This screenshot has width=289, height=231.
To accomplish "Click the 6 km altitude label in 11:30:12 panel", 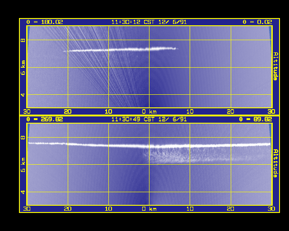I will tap(23, 67).
